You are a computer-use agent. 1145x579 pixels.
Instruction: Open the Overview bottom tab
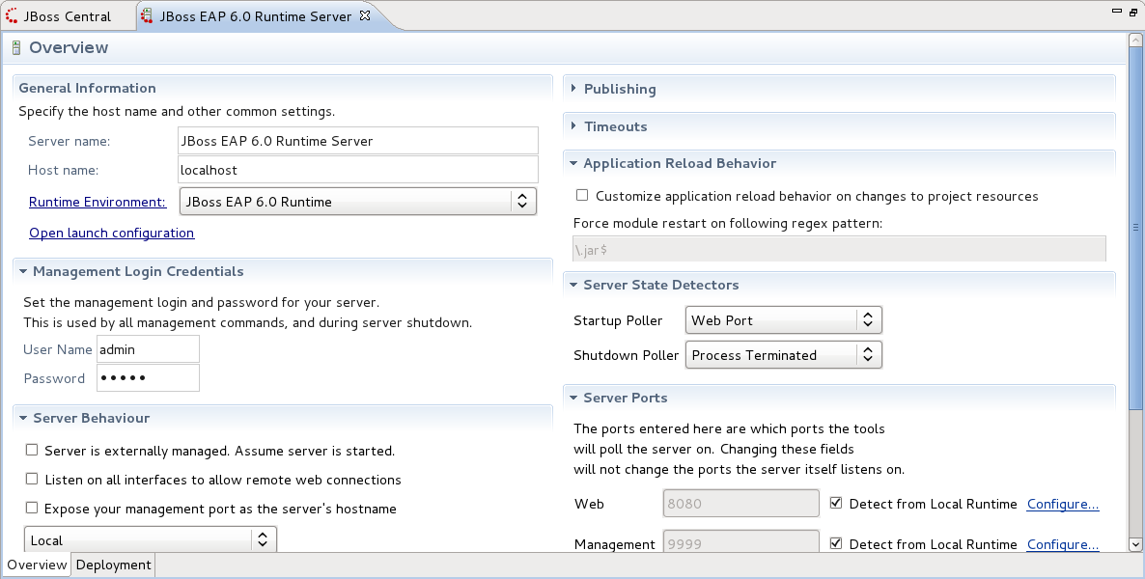tap(37, 565)
